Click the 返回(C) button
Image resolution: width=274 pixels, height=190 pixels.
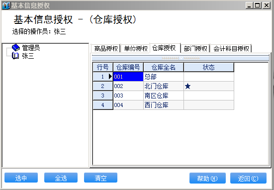click(248, 178)
